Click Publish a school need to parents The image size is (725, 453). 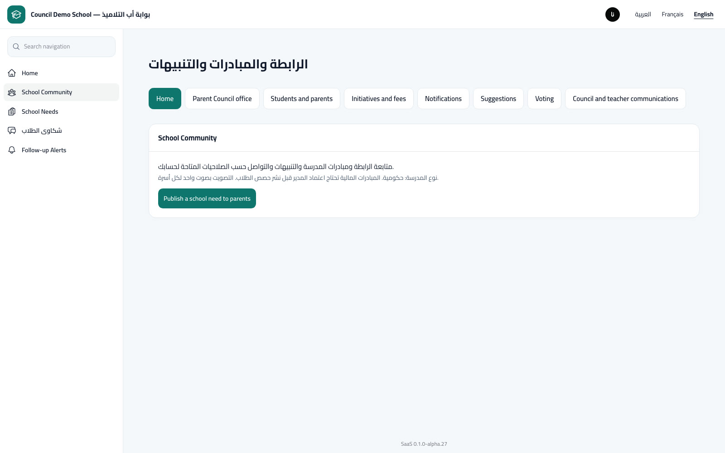pyautogui.click(x=207, y=198)
